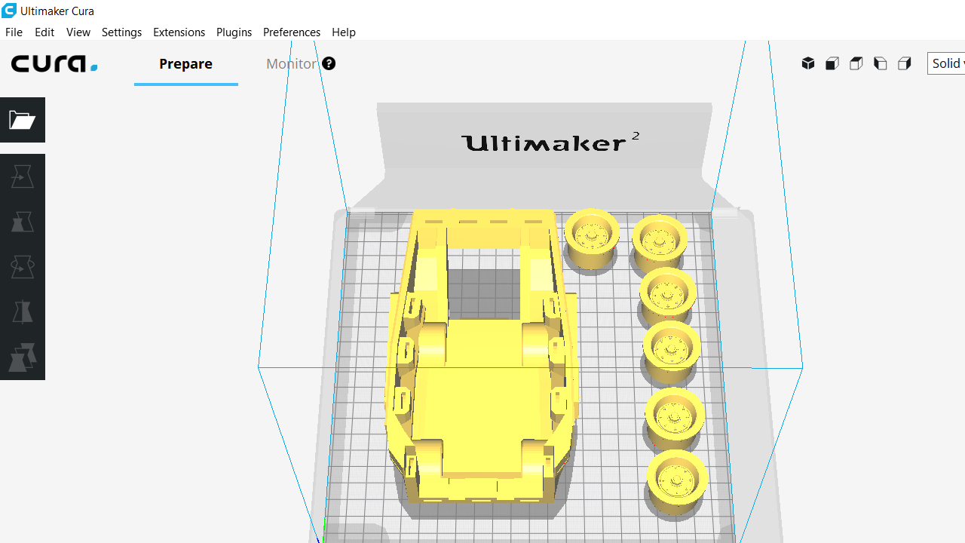Open the Solid view mode dropdown
The image size is (965, 543).
pyautogui.click(x=946, y=63)
